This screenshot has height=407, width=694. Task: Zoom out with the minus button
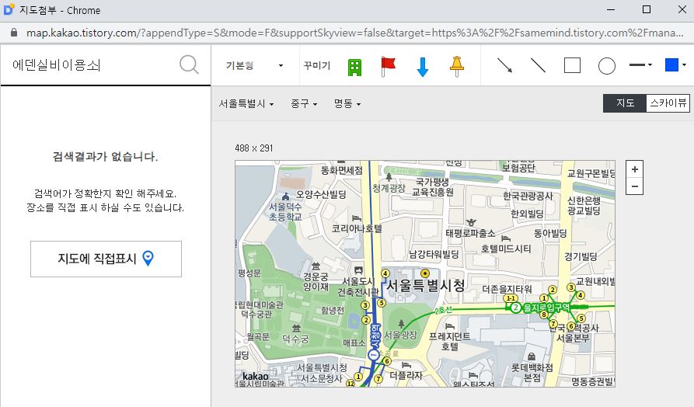pyautogui.click(x=635, y=186)
